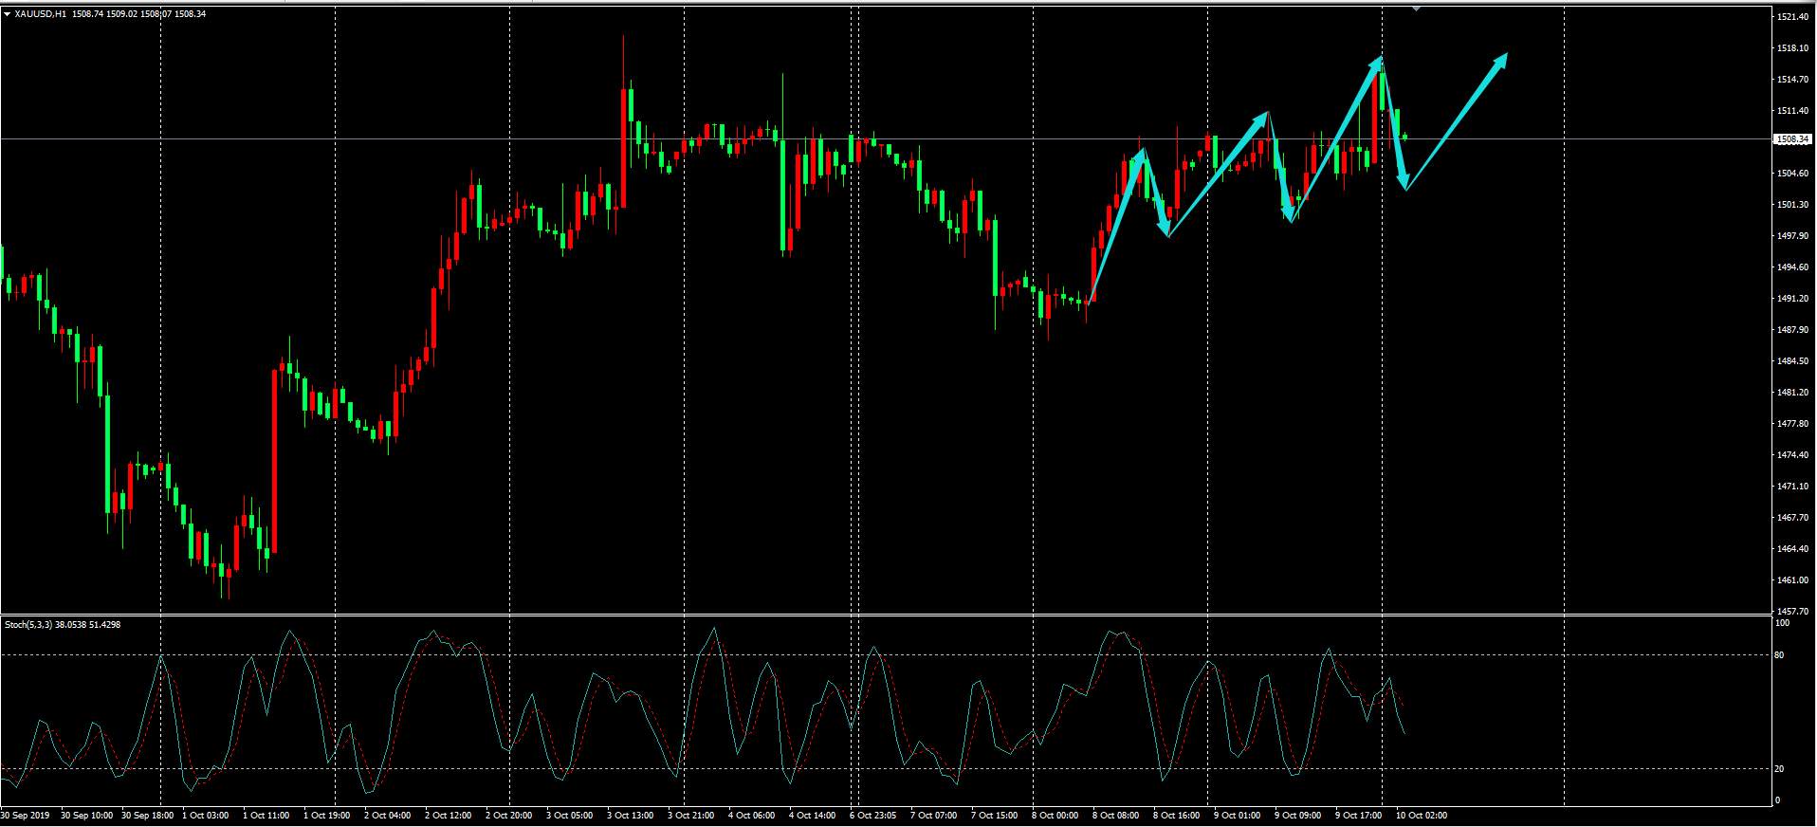Click price scale value 1484.50

pyautogui.click(x=1793, y=361)
